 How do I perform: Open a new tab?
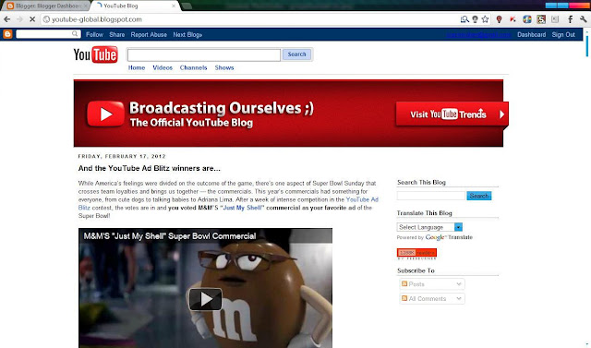[187, 6]
